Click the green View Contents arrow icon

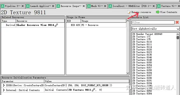(158, 12)
